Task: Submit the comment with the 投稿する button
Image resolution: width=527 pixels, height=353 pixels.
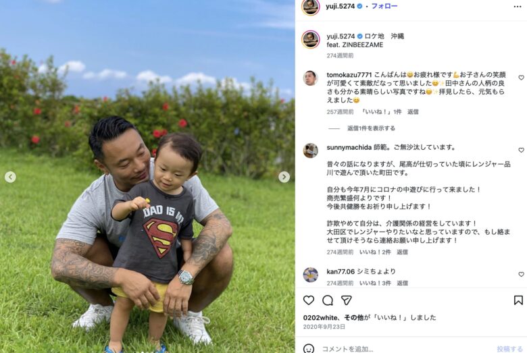Action: pos(509,349)
